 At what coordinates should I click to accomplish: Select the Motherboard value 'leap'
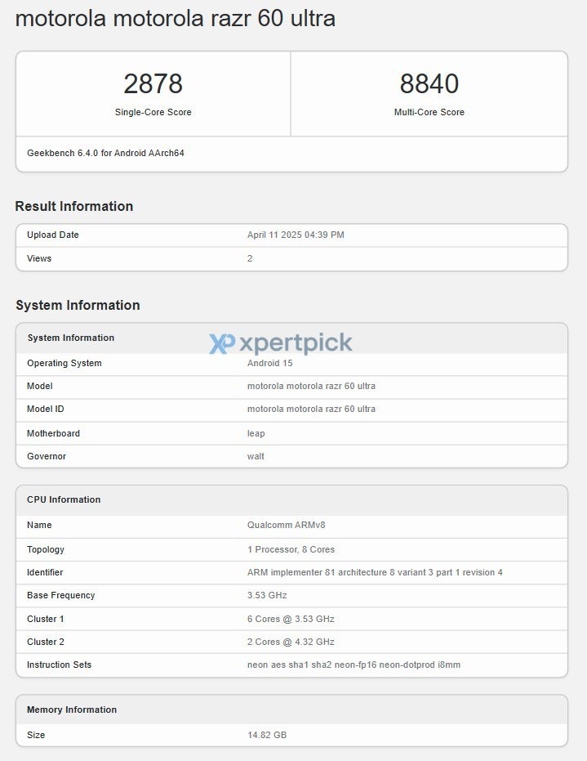(x=256, y=433)
